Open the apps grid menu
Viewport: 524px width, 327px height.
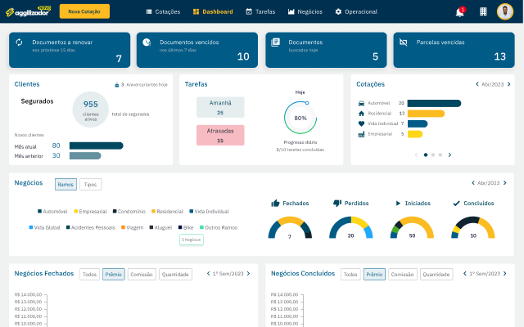coord(483,12)
